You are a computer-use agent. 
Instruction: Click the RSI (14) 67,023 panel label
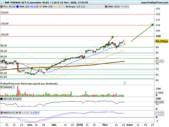pyautogui.click(x=12, y=99)
